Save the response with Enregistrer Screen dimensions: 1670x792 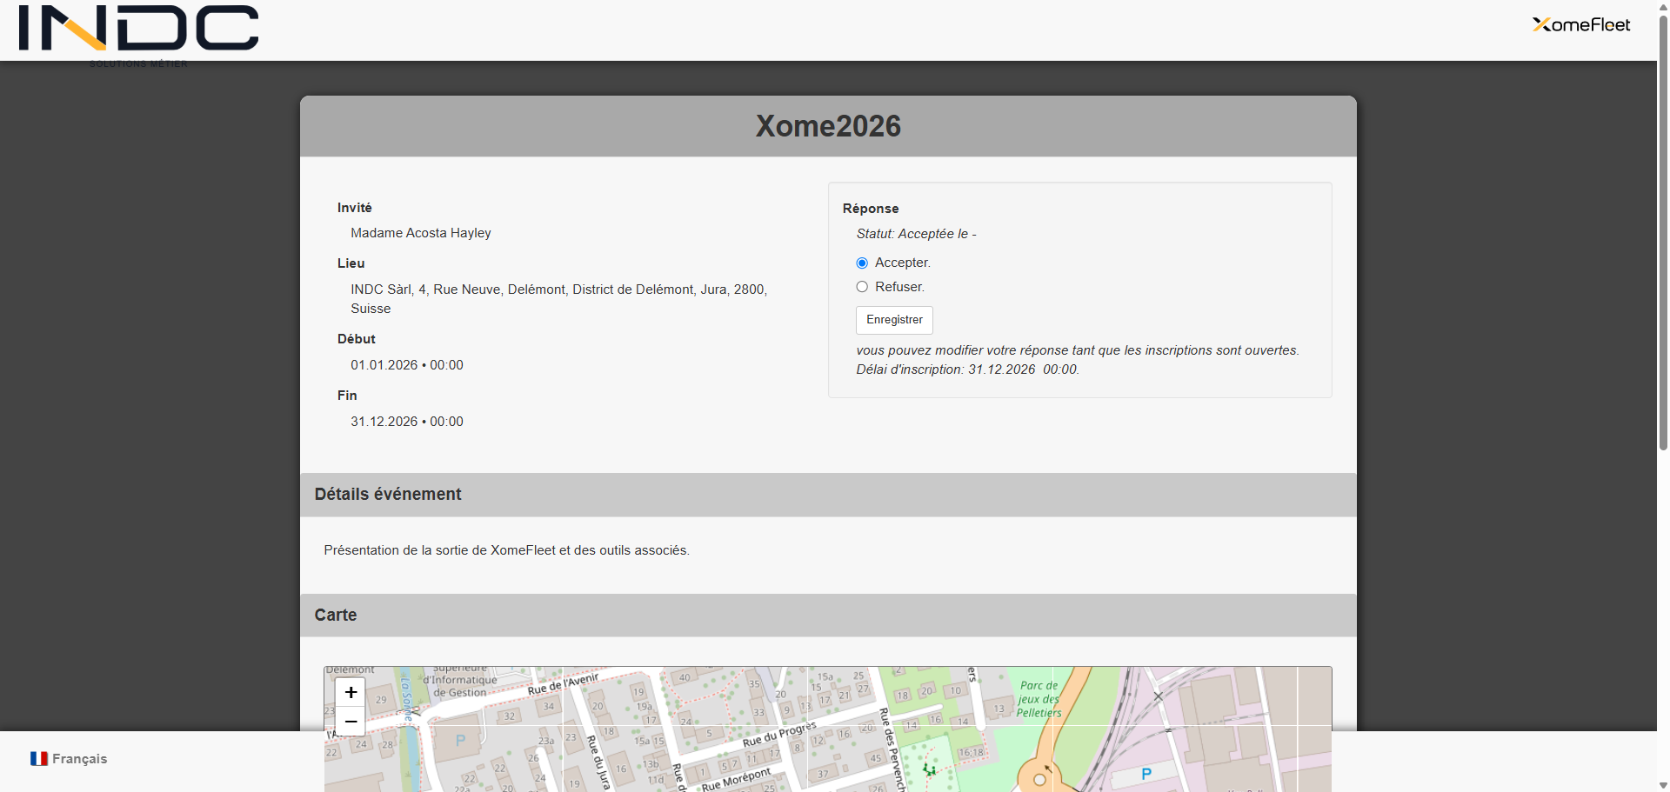(x=894, y=320)
